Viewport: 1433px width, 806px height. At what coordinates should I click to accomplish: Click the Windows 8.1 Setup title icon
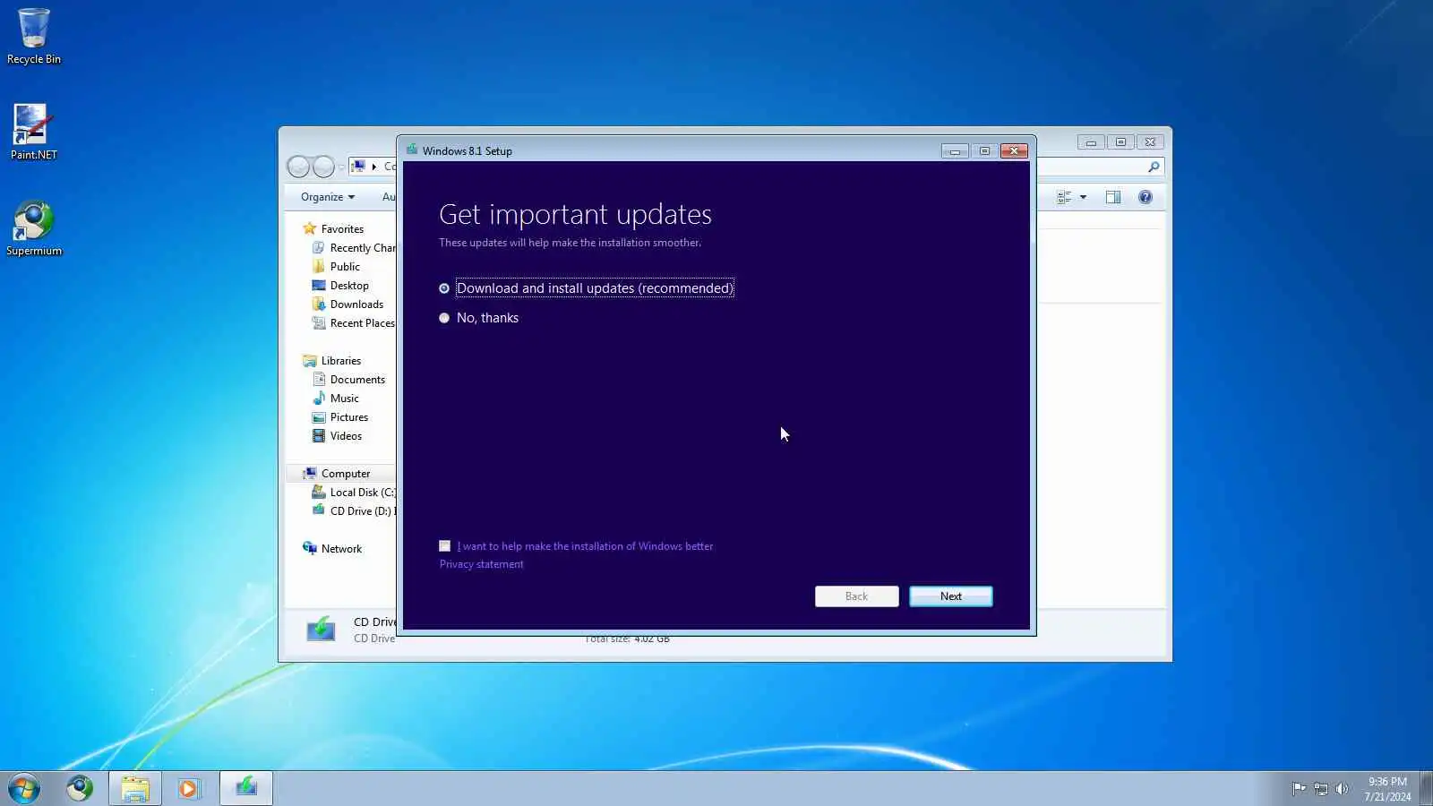pyautogui.click(x=412, y=150)
